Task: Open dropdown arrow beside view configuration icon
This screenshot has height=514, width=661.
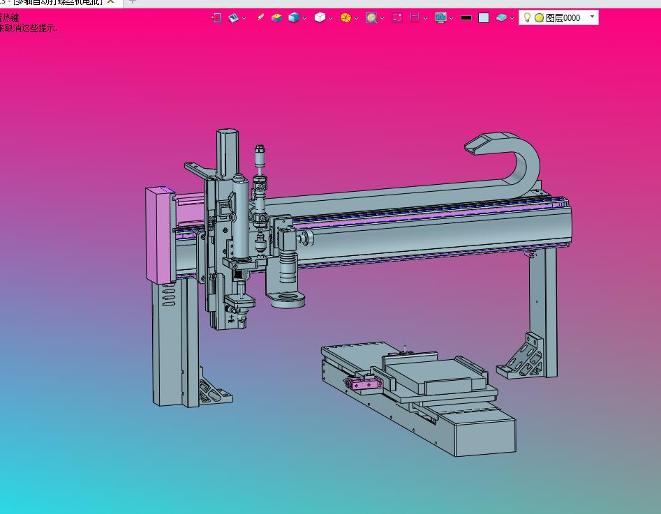Action: (244, 18)
